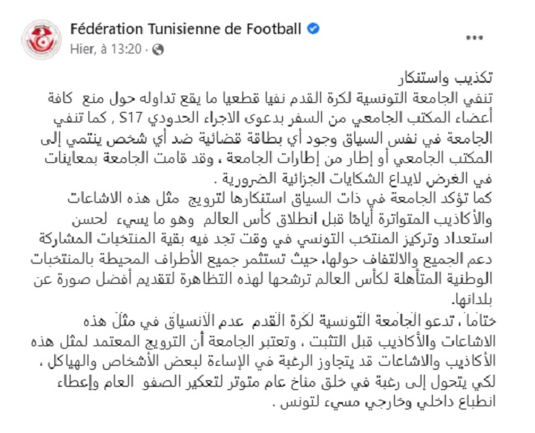The height and width of the screenshot is (433, 535).
Task: Click the globe public-audience icon
Action: coord(157,49)
